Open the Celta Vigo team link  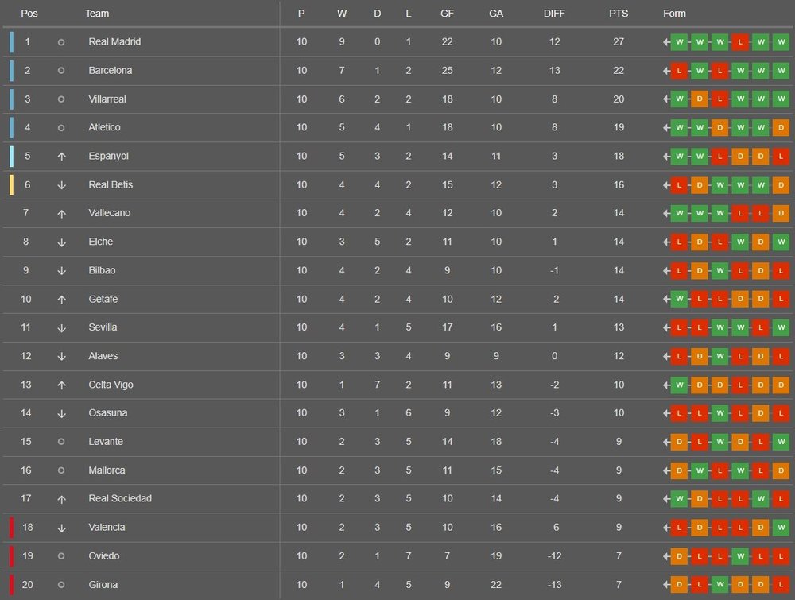(111, 385)
